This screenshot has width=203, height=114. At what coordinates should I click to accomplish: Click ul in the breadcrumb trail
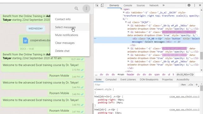pos(169,74)
